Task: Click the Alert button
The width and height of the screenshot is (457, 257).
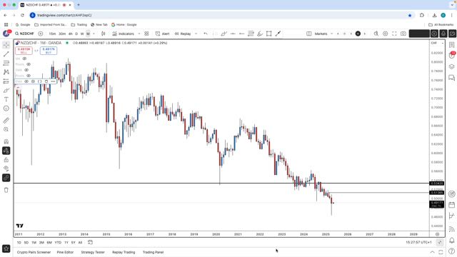Action: [162, 34]
